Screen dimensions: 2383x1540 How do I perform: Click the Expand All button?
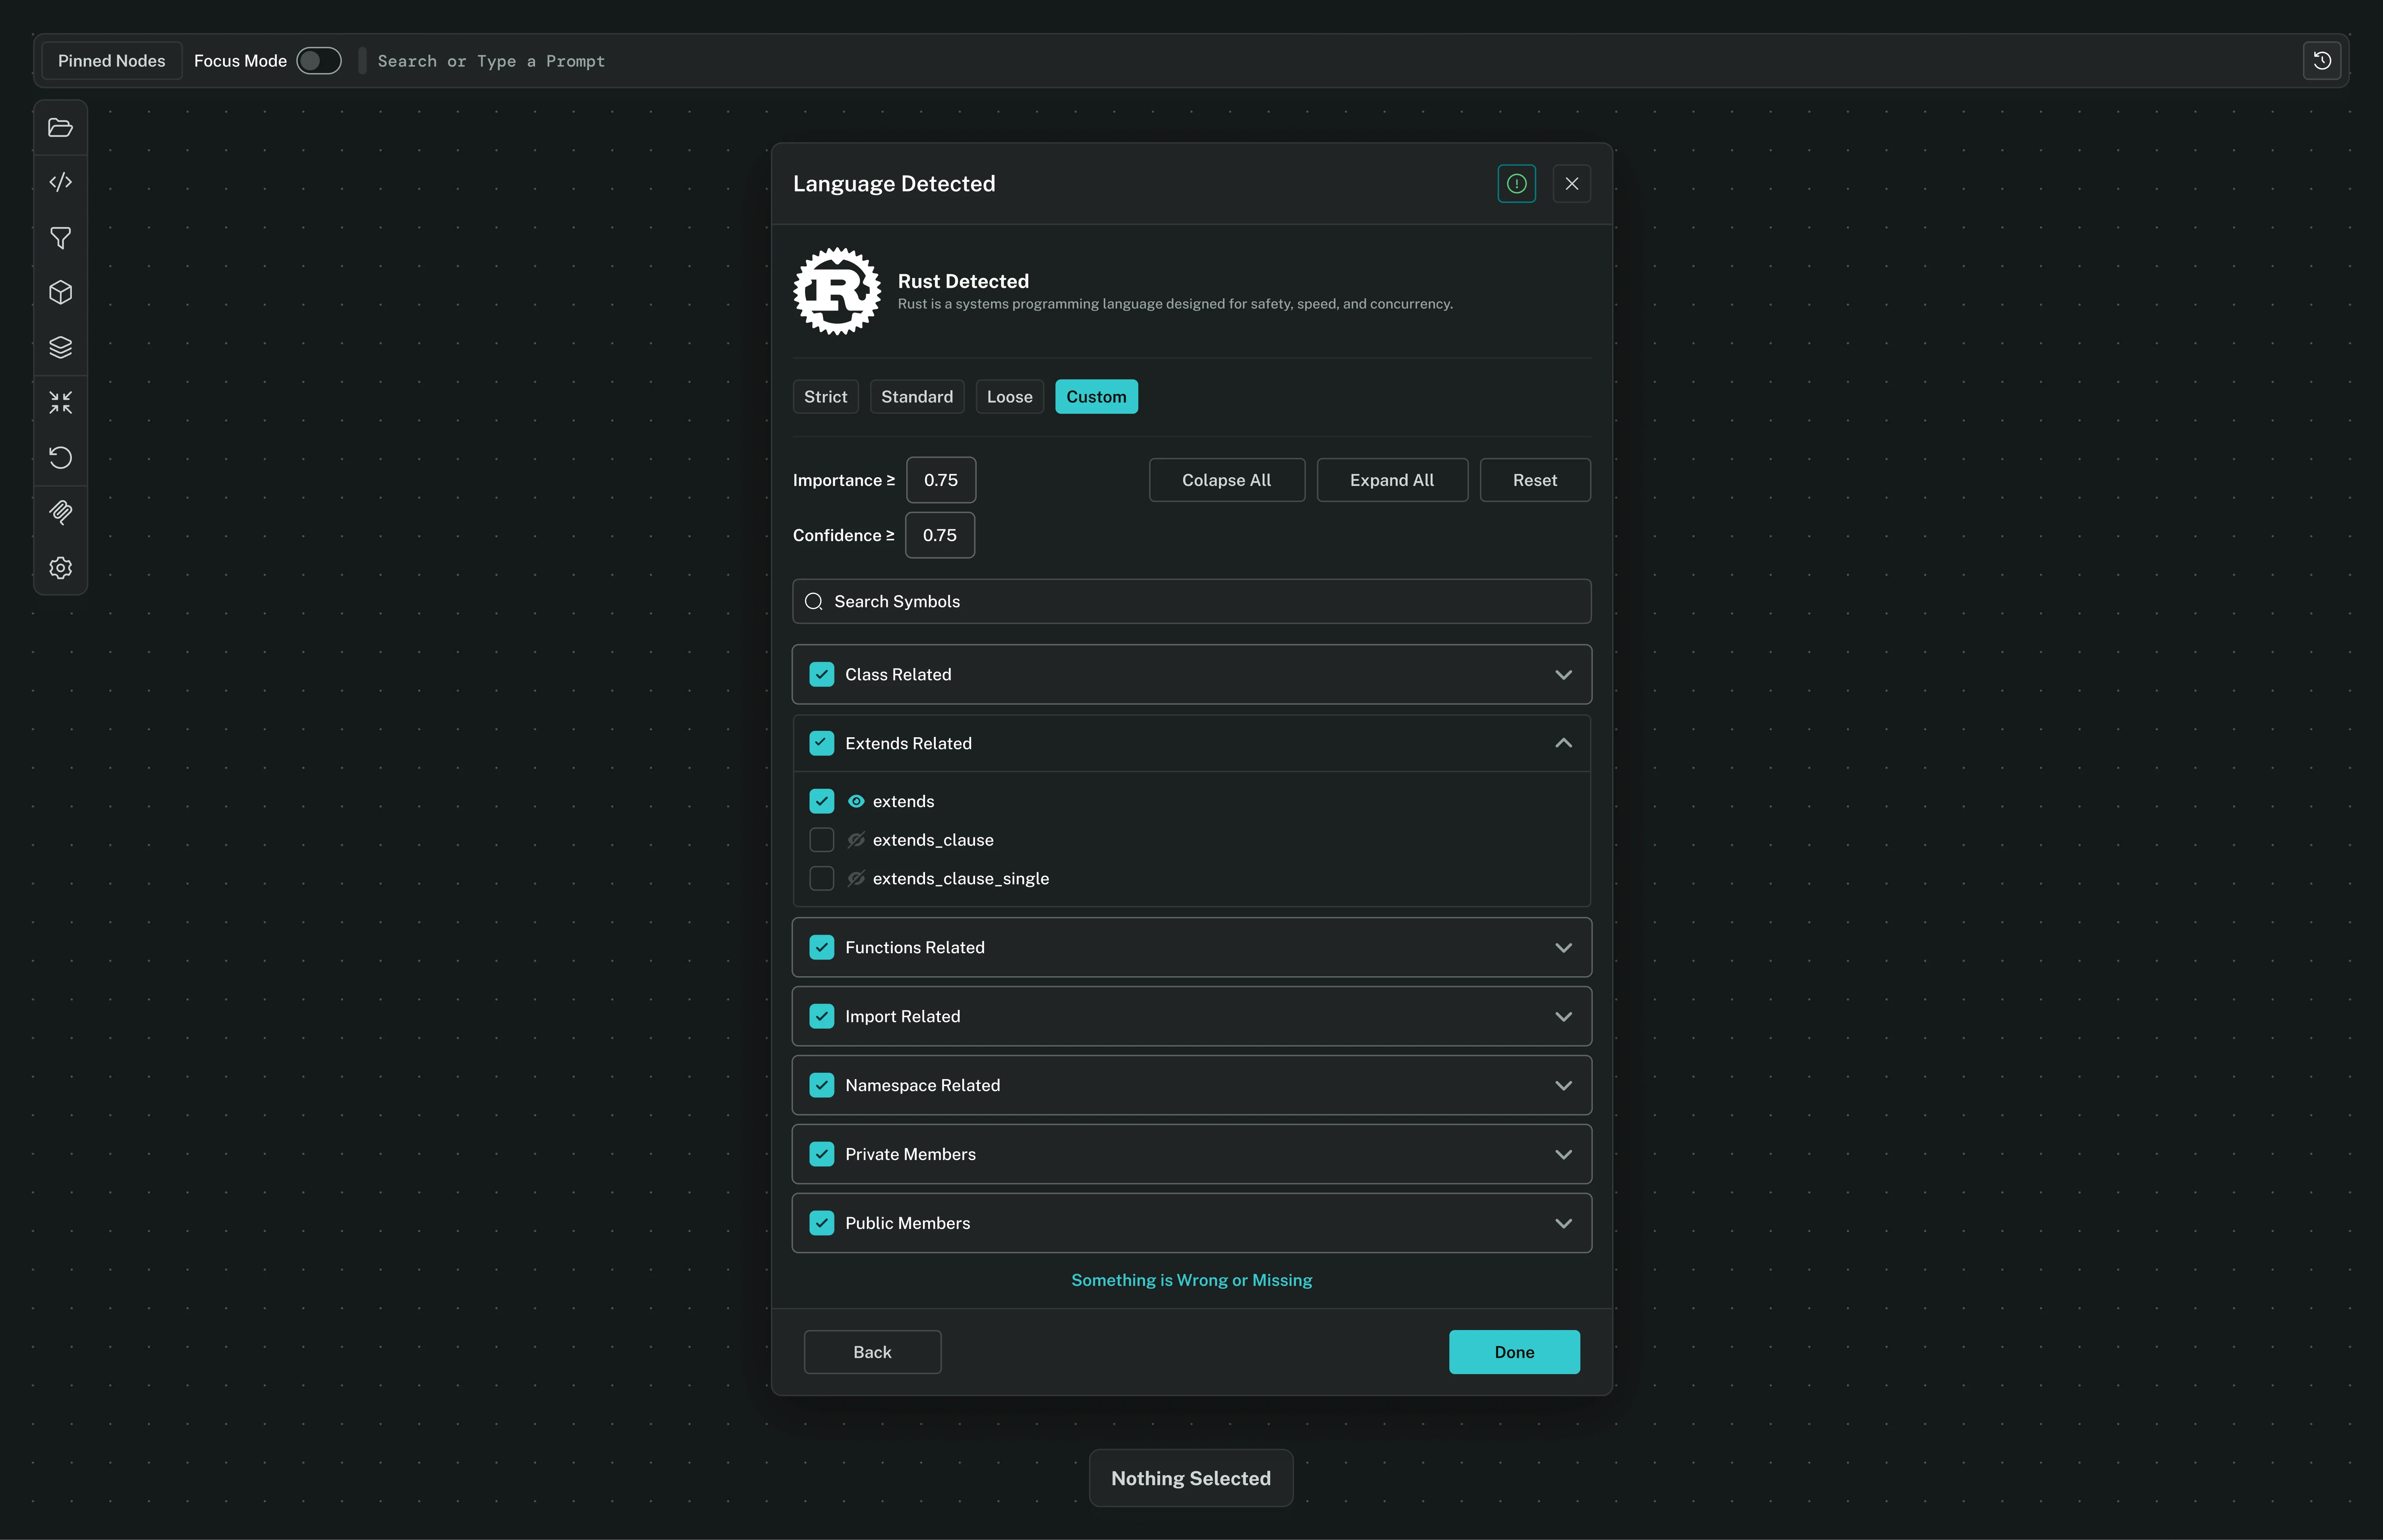click(x=1392, y=480)
